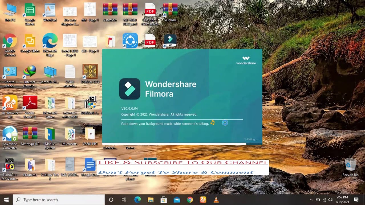Screen dimensions: 365x205
Task: Click 'Initiating ...' status text on splash
Action: point(251,139)
